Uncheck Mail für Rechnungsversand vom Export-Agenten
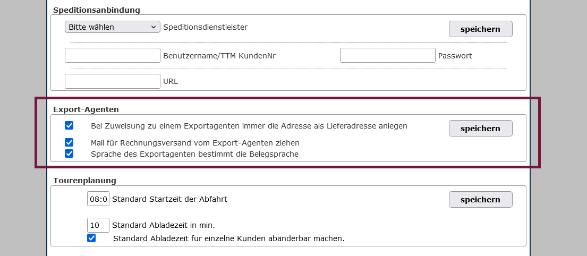Viewport: 587px width, 256px height. pos(69,142)
